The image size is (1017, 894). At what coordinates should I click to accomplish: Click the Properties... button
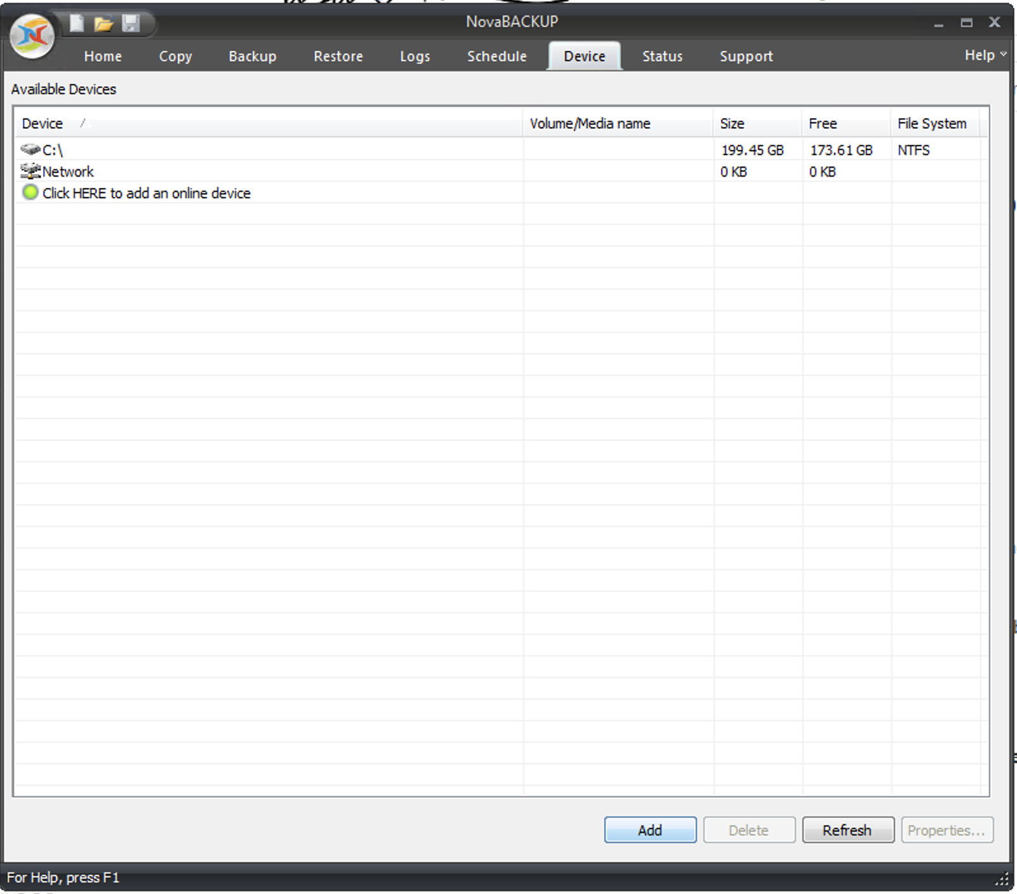point(947,830)
